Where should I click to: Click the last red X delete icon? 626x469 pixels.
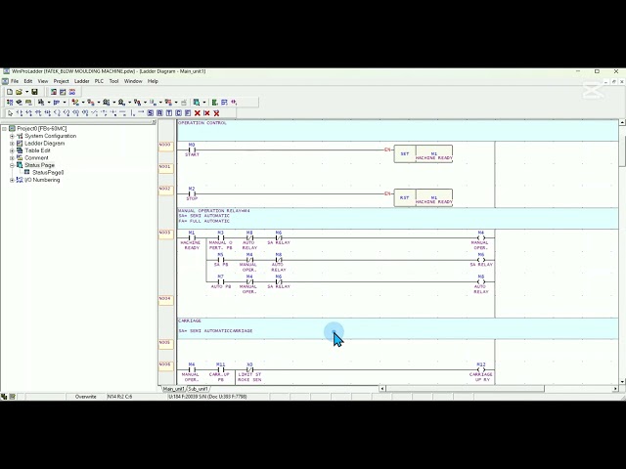216,113
